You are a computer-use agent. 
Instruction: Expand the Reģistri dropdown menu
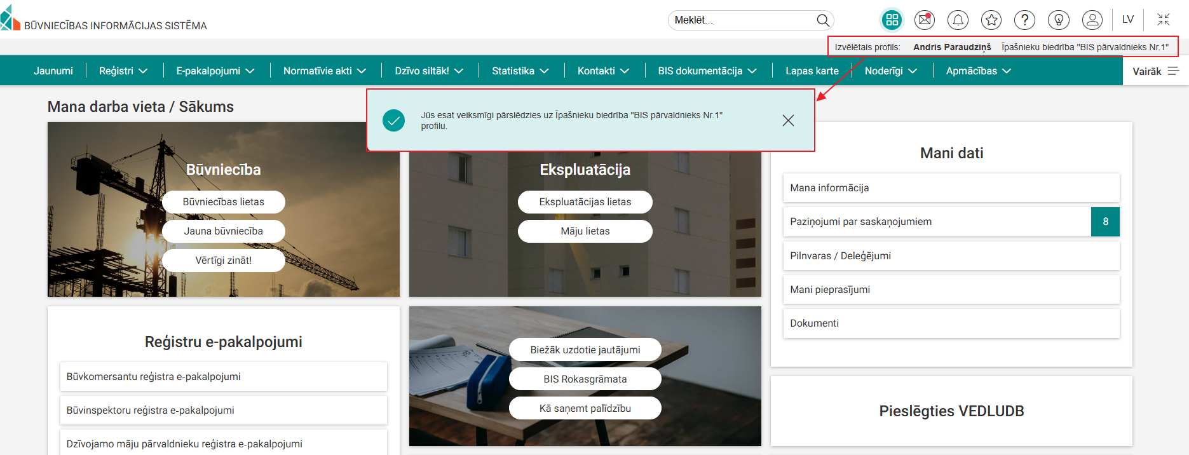pos(123,71)
